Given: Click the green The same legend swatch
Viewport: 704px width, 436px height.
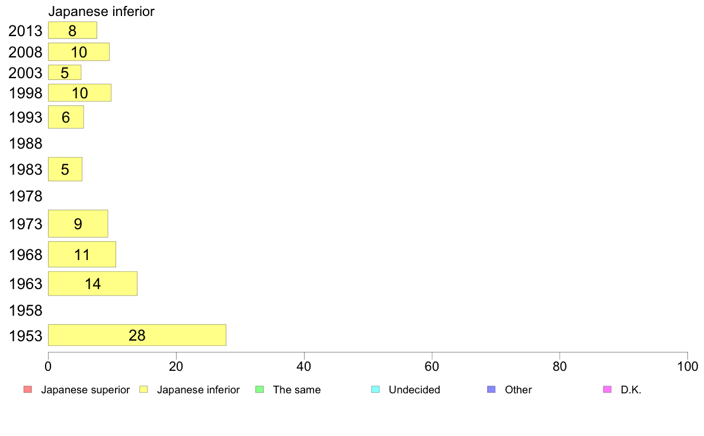Looking at the screenshot, I should pyautogui.click(x=260, y=389).
